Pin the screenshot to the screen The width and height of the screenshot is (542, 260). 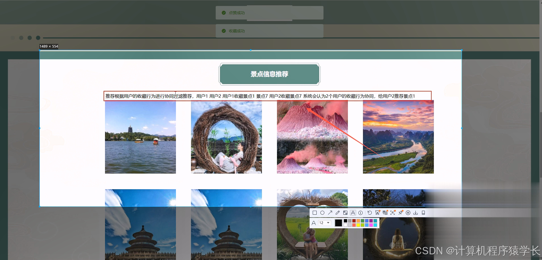400,213
